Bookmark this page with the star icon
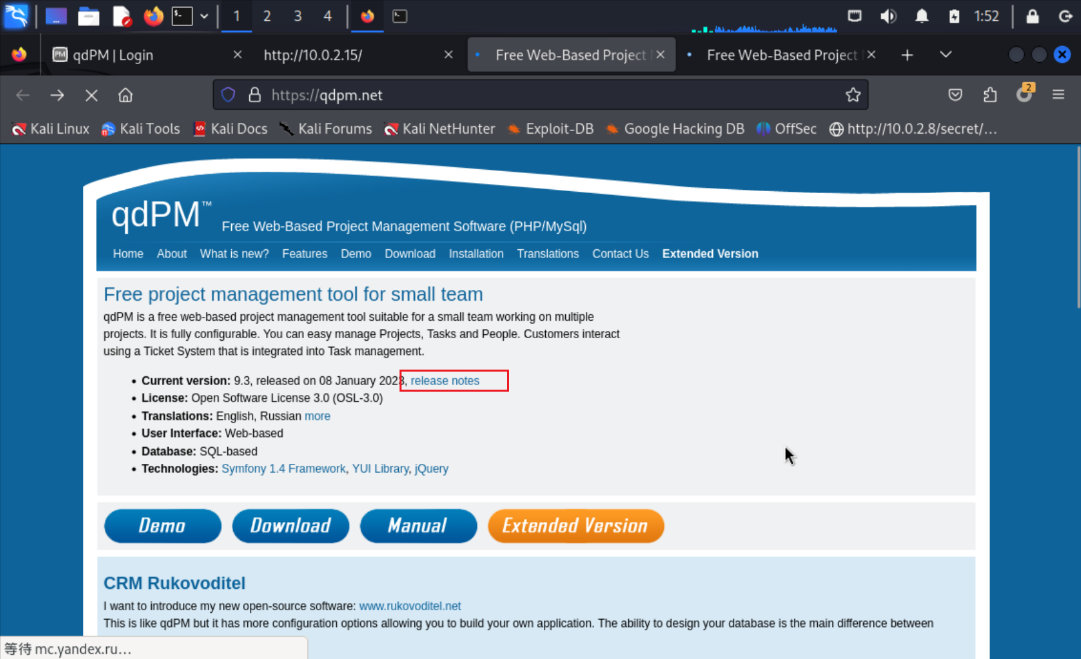1081x659 pixels. [853, 95]
